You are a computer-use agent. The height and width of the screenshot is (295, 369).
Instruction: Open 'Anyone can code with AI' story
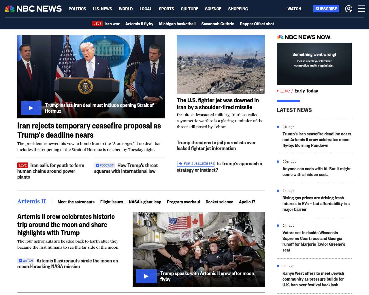pos(317,172)
